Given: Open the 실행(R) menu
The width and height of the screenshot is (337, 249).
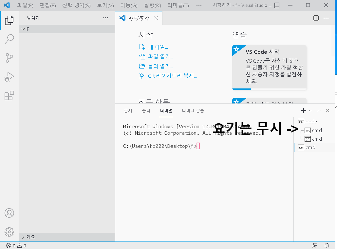Looking at the screenshot, I should pyautogui.click(x=152, y=5).
